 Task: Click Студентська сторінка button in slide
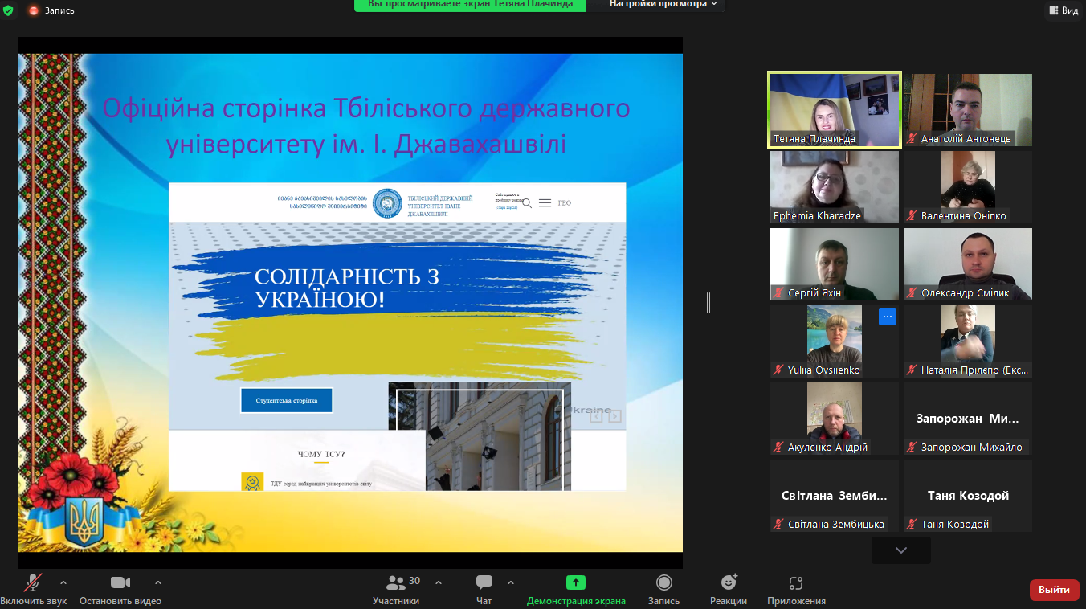coord(287,400)
